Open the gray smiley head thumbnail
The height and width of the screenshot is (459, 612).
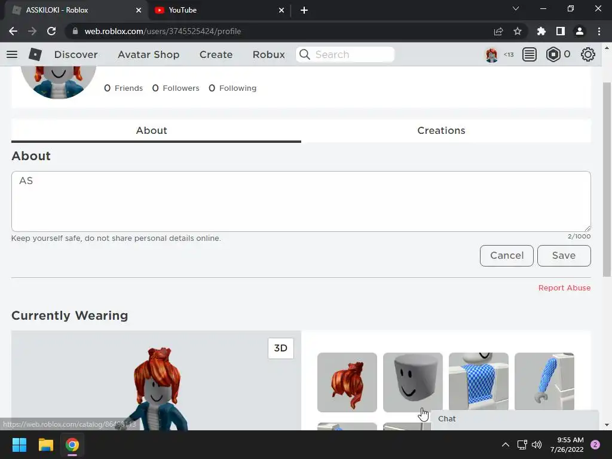click(412, 382)
